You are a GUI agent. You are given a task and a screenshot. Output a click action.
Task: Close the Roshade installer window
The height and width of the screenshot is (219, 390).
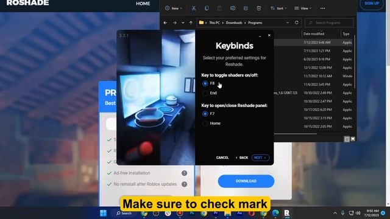click(x=269, y=35)
